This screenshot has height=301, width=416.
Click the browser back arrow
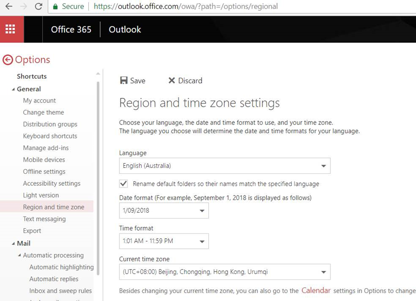pos(8,6)
